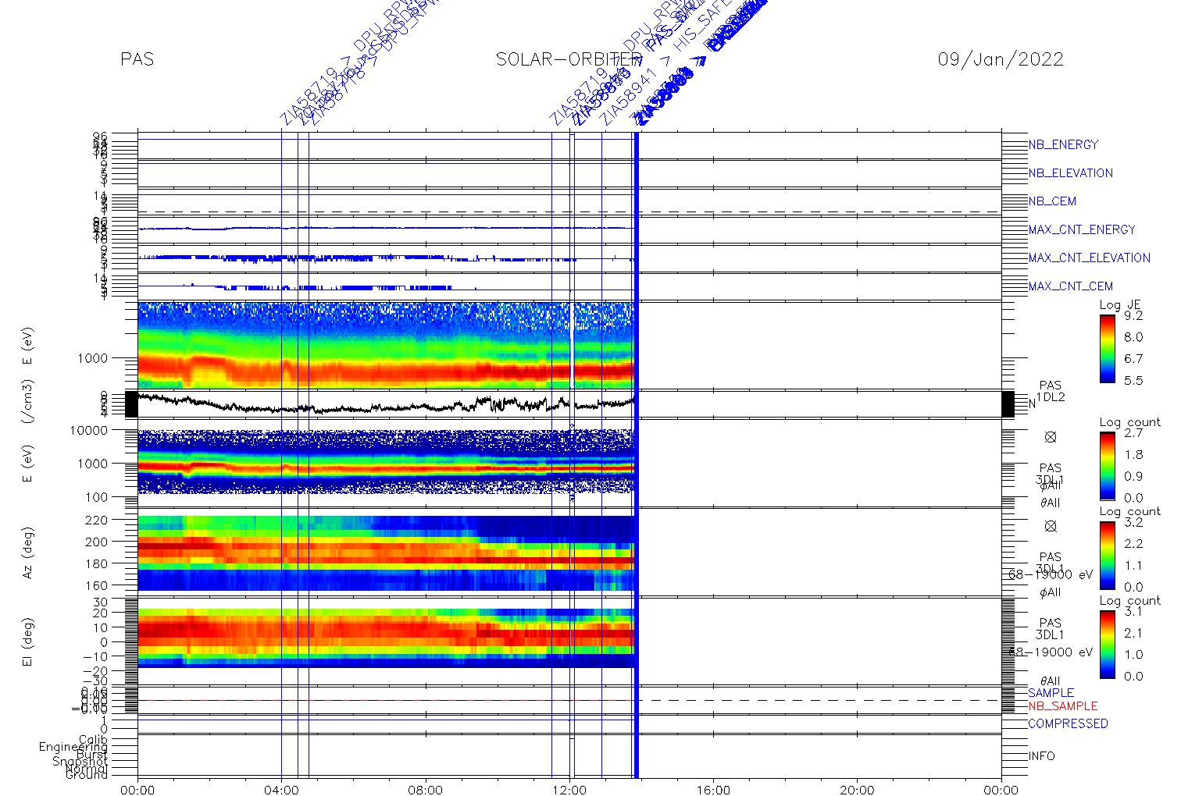Click the Calib mode label in INFO panel
1181x796 pixels.
click(93, 739)
